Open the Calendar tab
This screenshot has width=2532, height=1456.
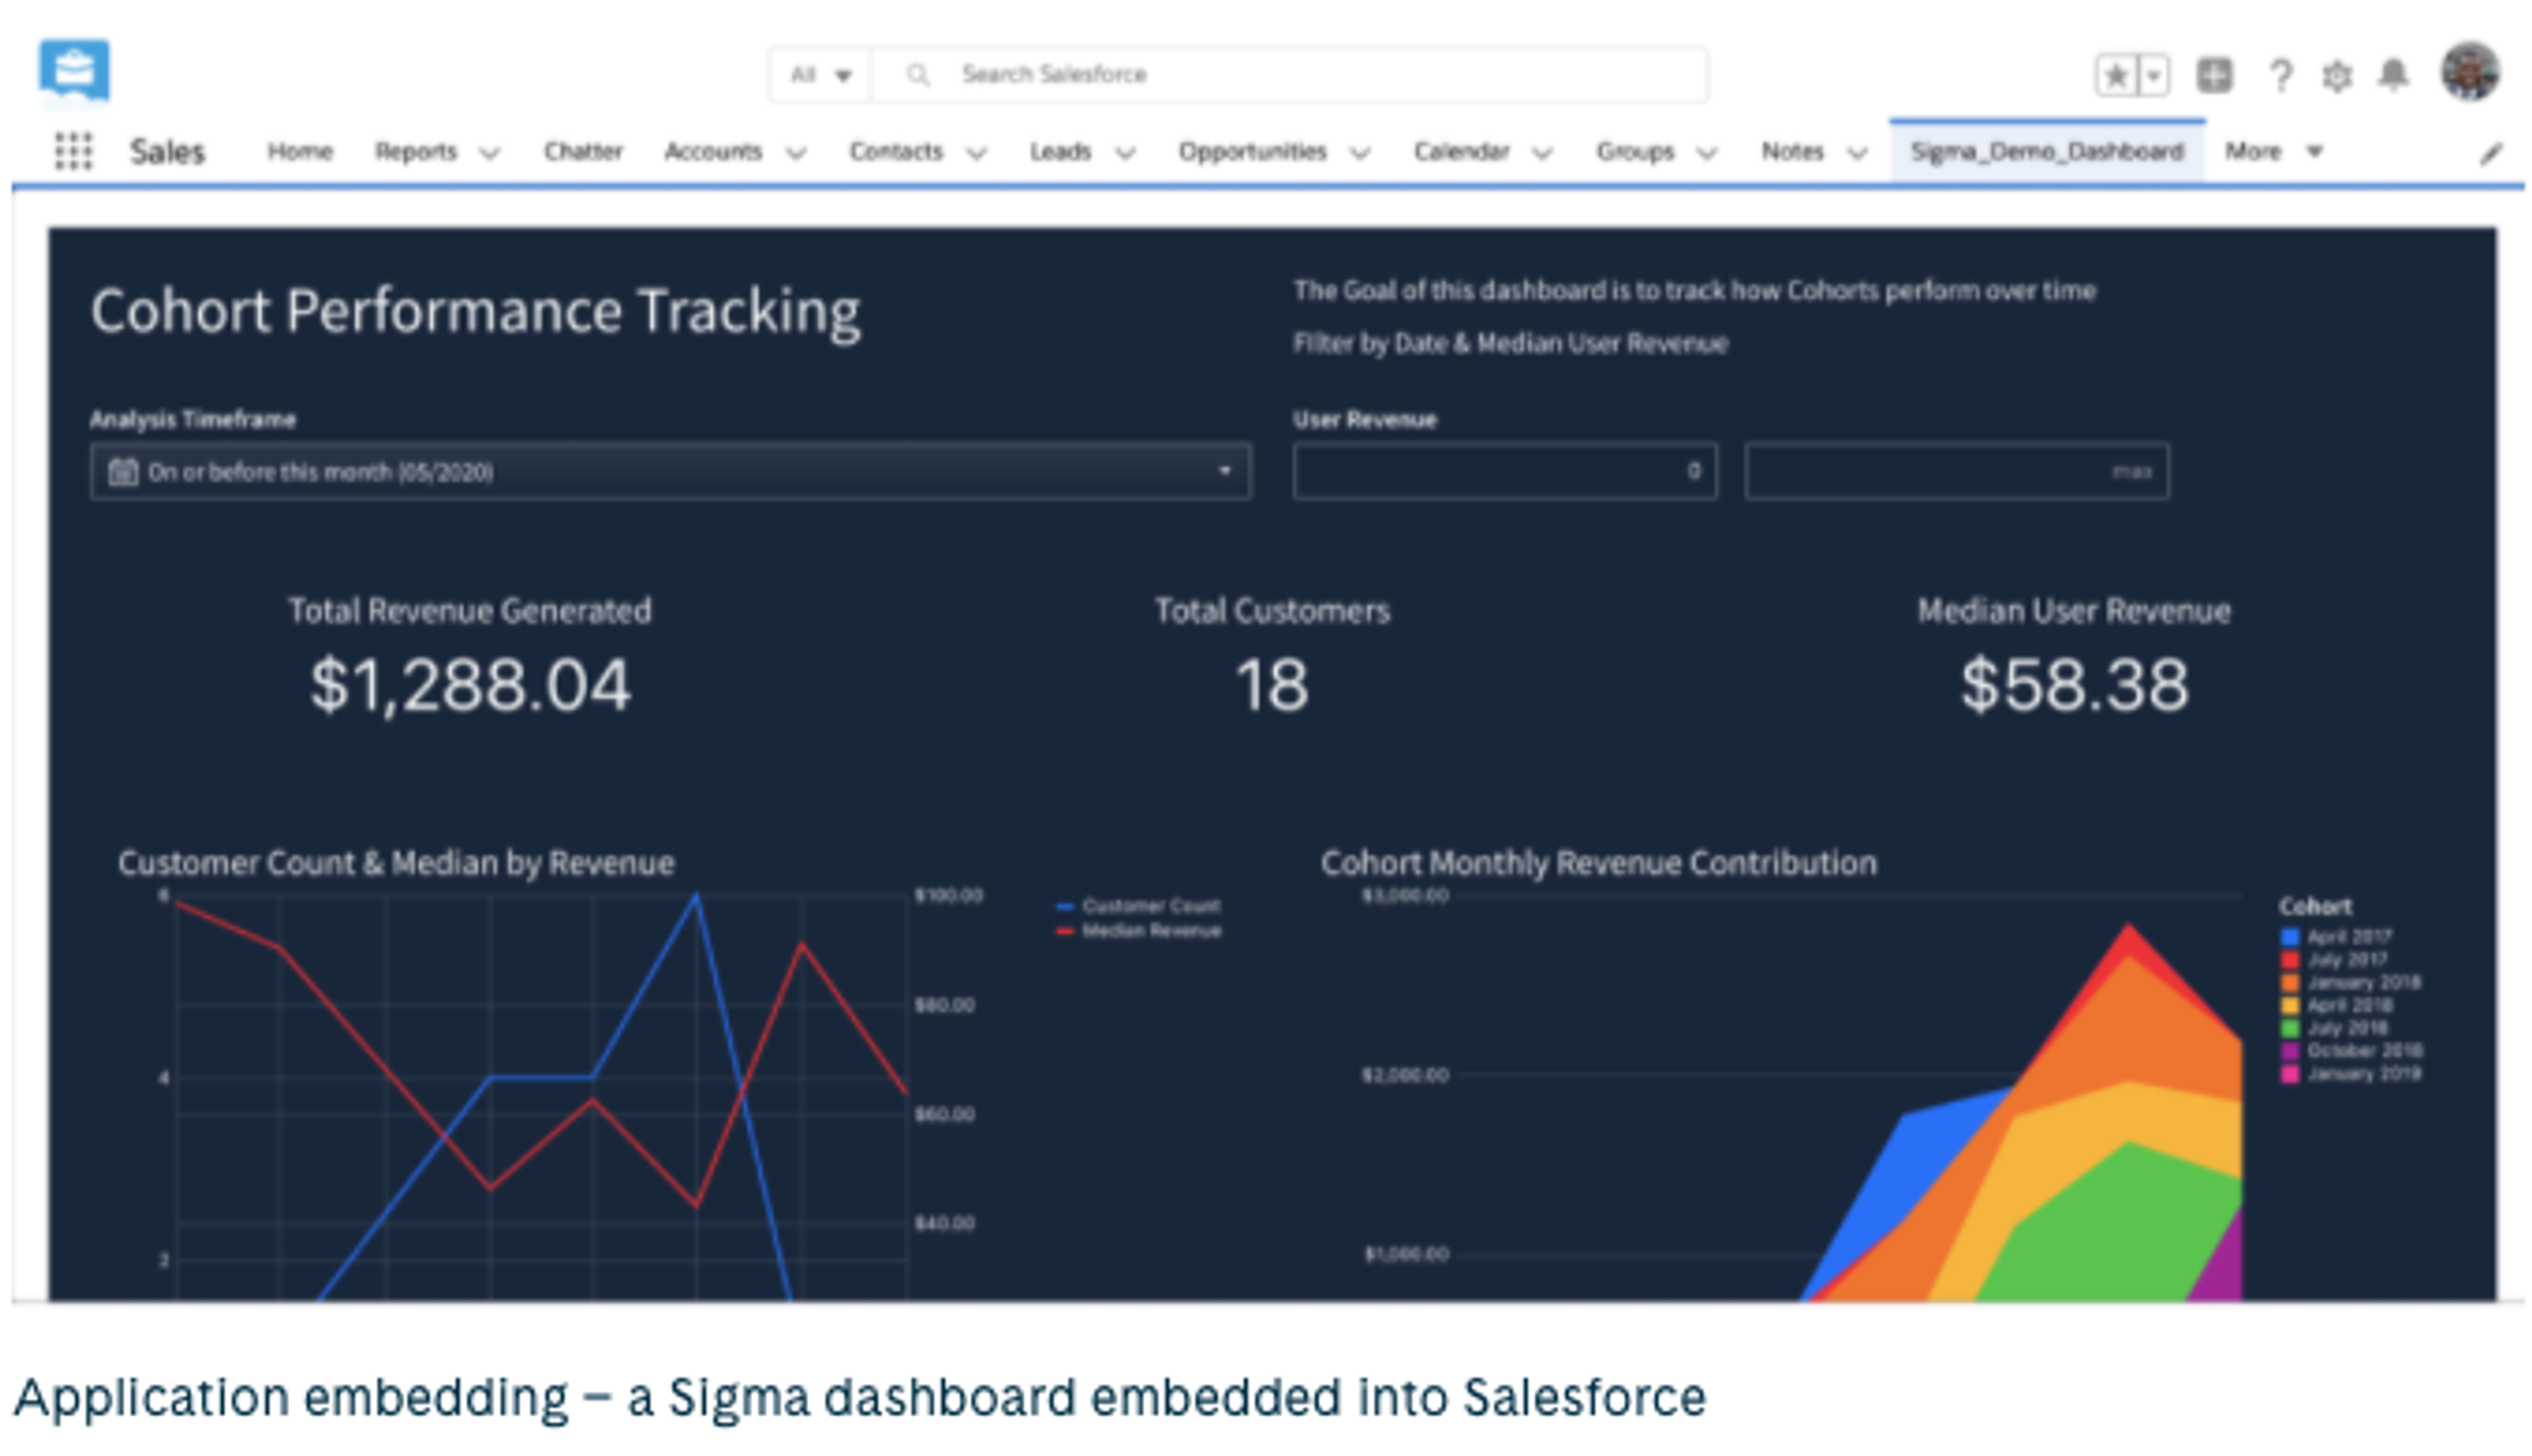[x=1461, y=151]
